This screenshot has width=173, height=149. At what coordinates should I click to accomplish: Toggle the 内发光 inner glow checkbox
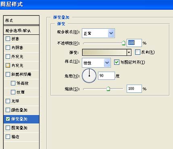tap(8, 65)
